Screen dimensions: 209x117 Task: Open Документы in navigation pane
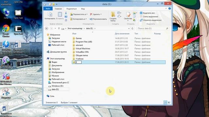(x=57, y=66)
